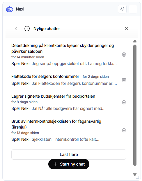Click the Nylige chatter heading
The image size is (142, 181).
coord(47,29)
